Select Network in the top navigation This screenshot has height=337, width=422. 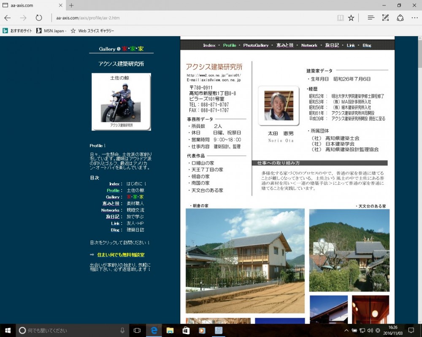[x=309, y=45]
